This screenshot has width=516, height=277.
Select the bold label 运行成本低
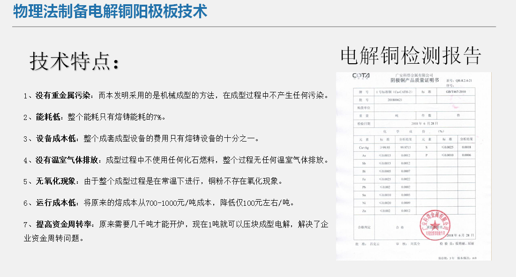tap(56, 202)
